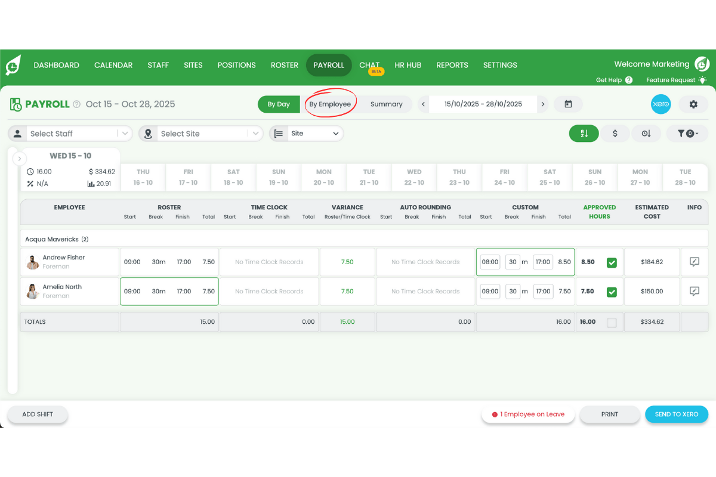Click Andrew Fisher's custom start time field

[x=489, y=262]
